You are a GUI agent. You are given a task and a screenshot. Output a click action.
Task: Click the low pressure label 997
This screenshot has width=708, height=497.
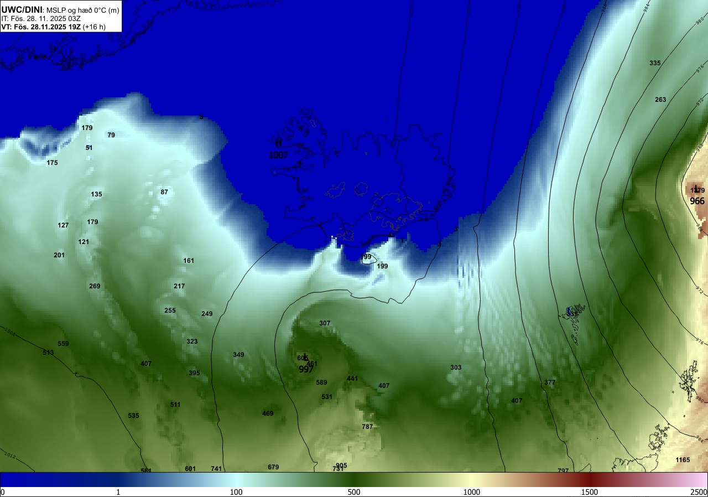click(x=306, y=370)
